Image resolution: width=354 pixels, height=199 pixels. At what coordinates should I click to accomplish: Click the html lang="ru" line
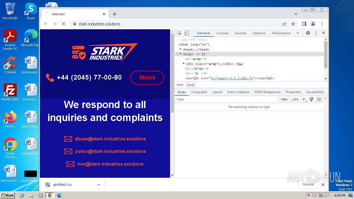coord(194,44)
